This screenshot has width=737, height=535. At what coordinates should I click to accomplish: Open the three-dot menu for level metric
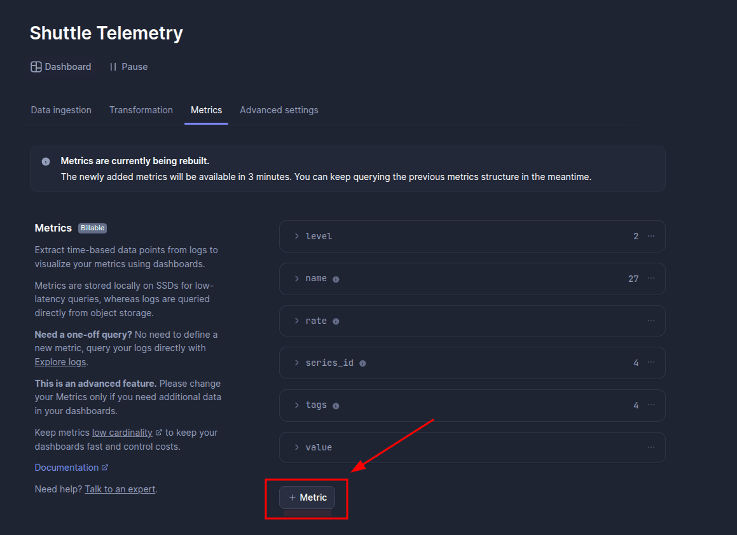(651, 236)
